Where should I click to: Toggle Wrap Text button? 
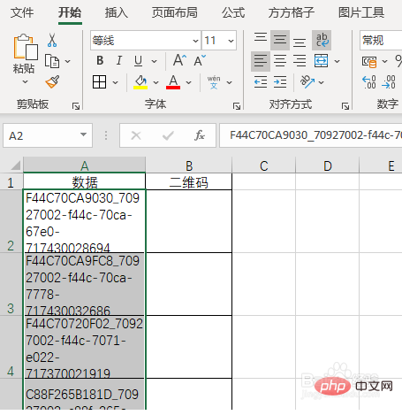click(x=322, y=40)
